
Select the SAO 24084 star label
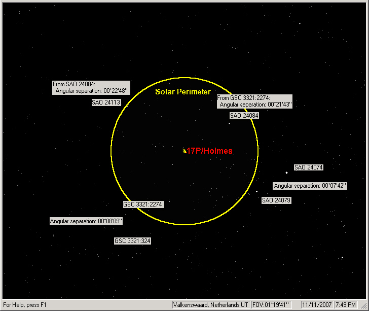coord(244,116)
